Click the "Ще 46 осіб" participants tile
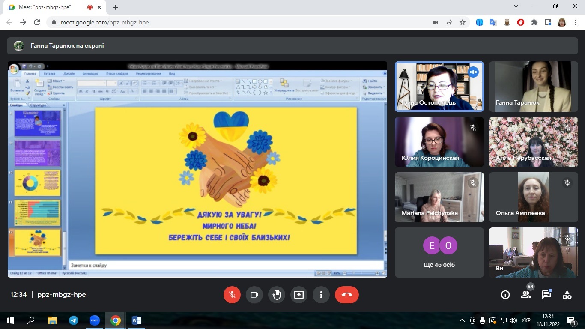 point(439,252)
